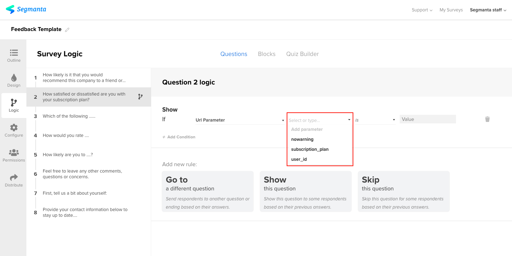
Task: Add a 'Skip this question' rule
Action: [404, 191]
